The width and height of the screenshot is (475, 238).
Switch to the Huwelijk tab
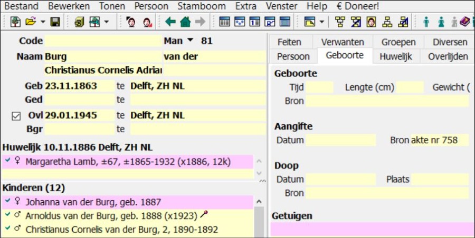[x=396, y=56]
